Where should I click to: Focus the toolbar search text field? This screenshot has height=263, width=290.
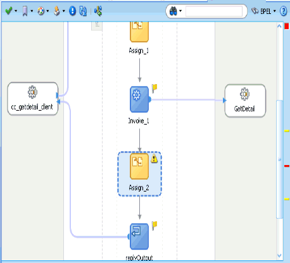(x=214, y=11)
